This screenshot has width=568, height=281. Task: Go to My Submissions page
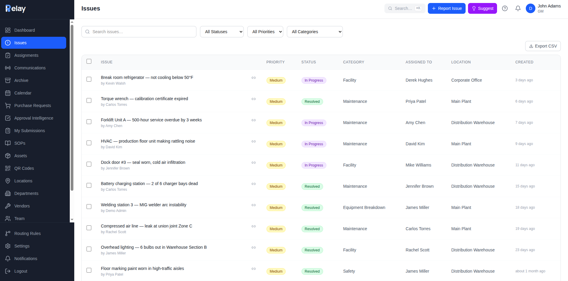pyautogui.click(x=34, y=131)
